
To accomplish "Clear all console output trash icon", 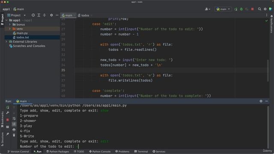I will 14,135.
